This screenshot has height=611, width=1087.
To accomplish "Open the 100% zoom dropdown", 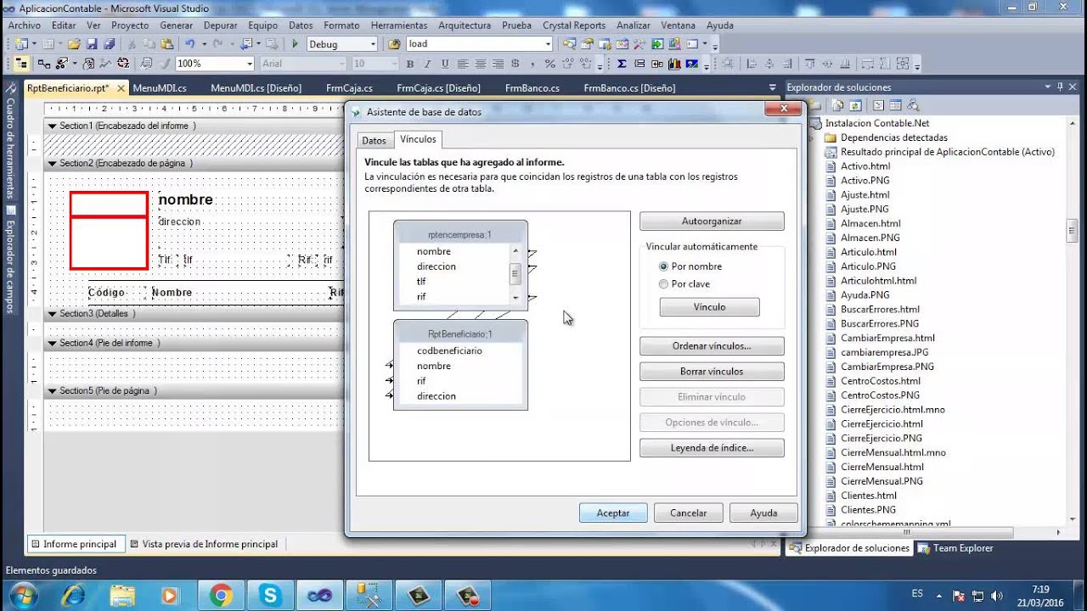I will 249,64.
